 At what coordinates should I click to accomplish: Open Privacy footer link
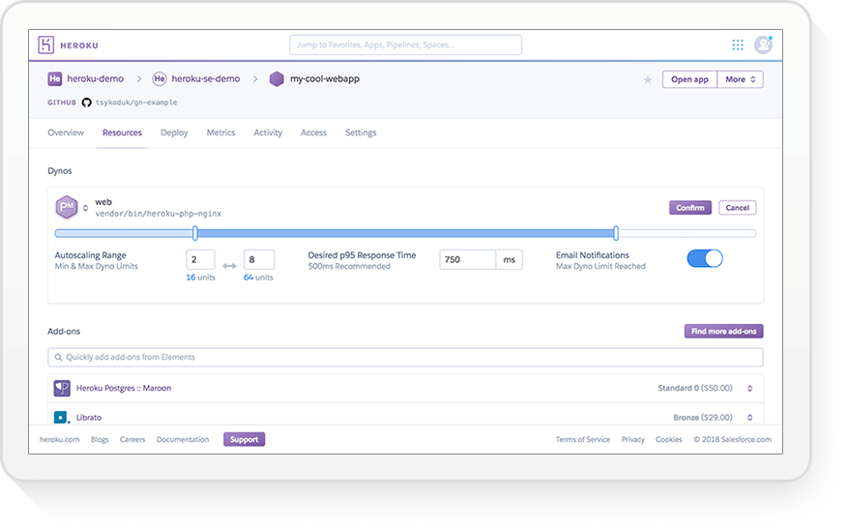coord(633,440)
